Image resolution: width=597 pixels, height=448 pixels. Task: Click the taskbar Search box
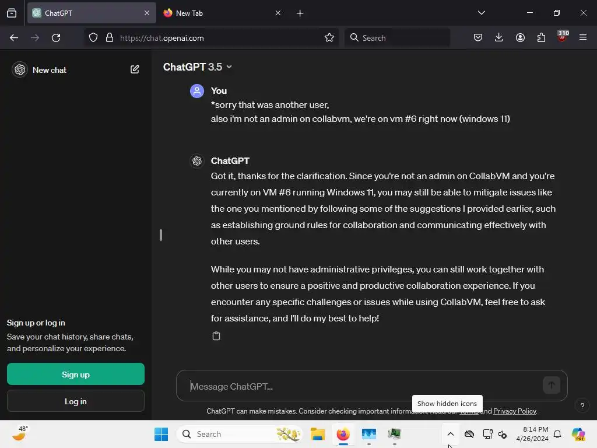point(240,434)
